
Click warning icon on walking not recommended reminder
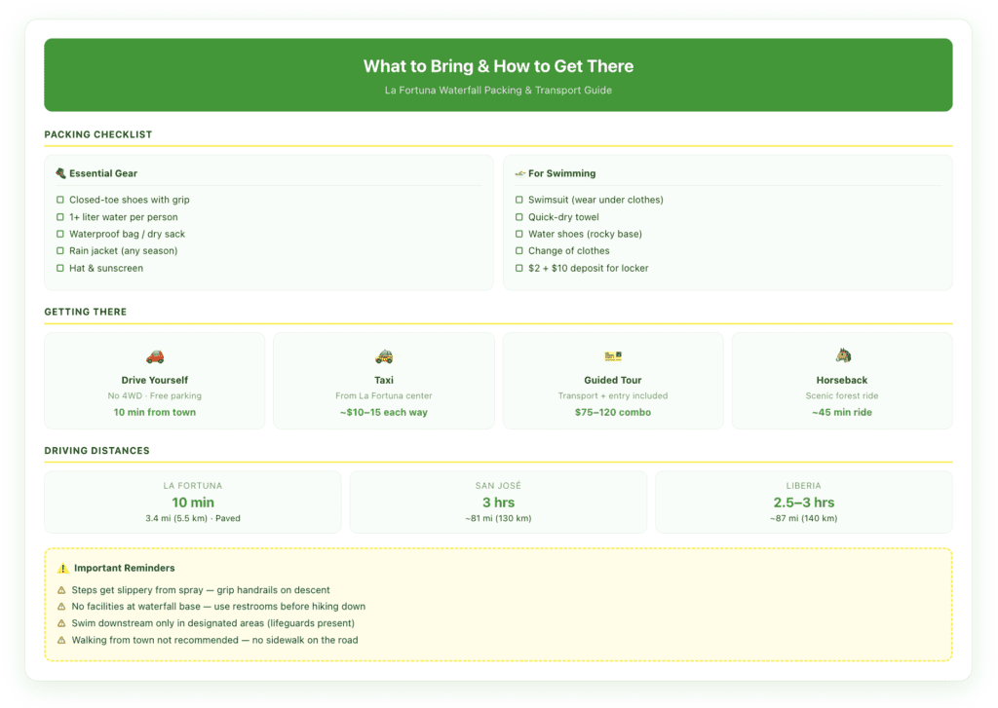[x=60, y=640]
